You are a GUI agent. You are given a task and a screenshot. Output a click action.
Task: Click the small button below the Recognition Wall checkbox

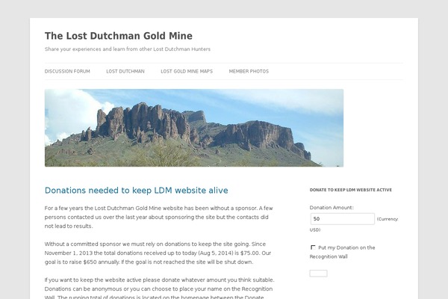pos(318,274)
